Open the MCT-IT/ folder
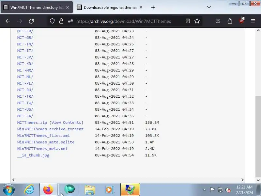261x196 pixels. (25, 51)
